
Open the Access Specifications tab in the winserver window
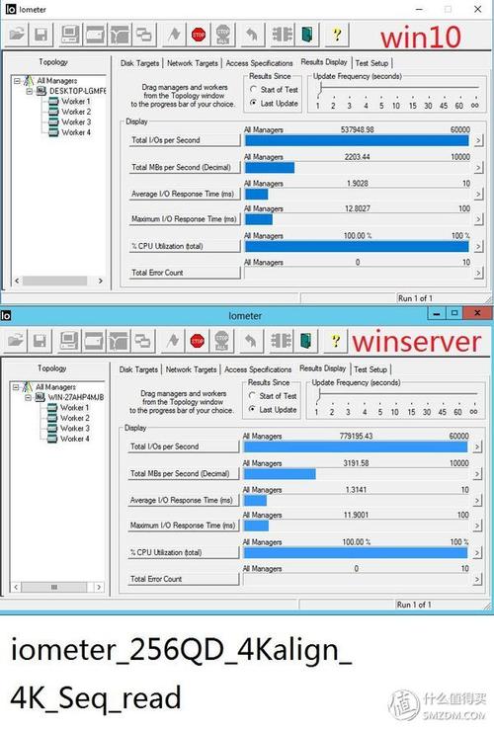click(x=258, y=369)
